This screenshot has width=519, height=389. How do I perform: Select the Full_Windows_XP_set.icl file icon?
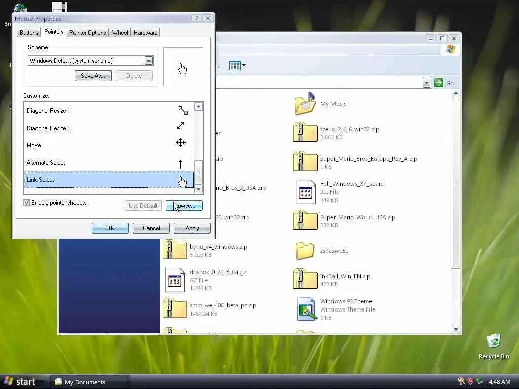(305, 192)
